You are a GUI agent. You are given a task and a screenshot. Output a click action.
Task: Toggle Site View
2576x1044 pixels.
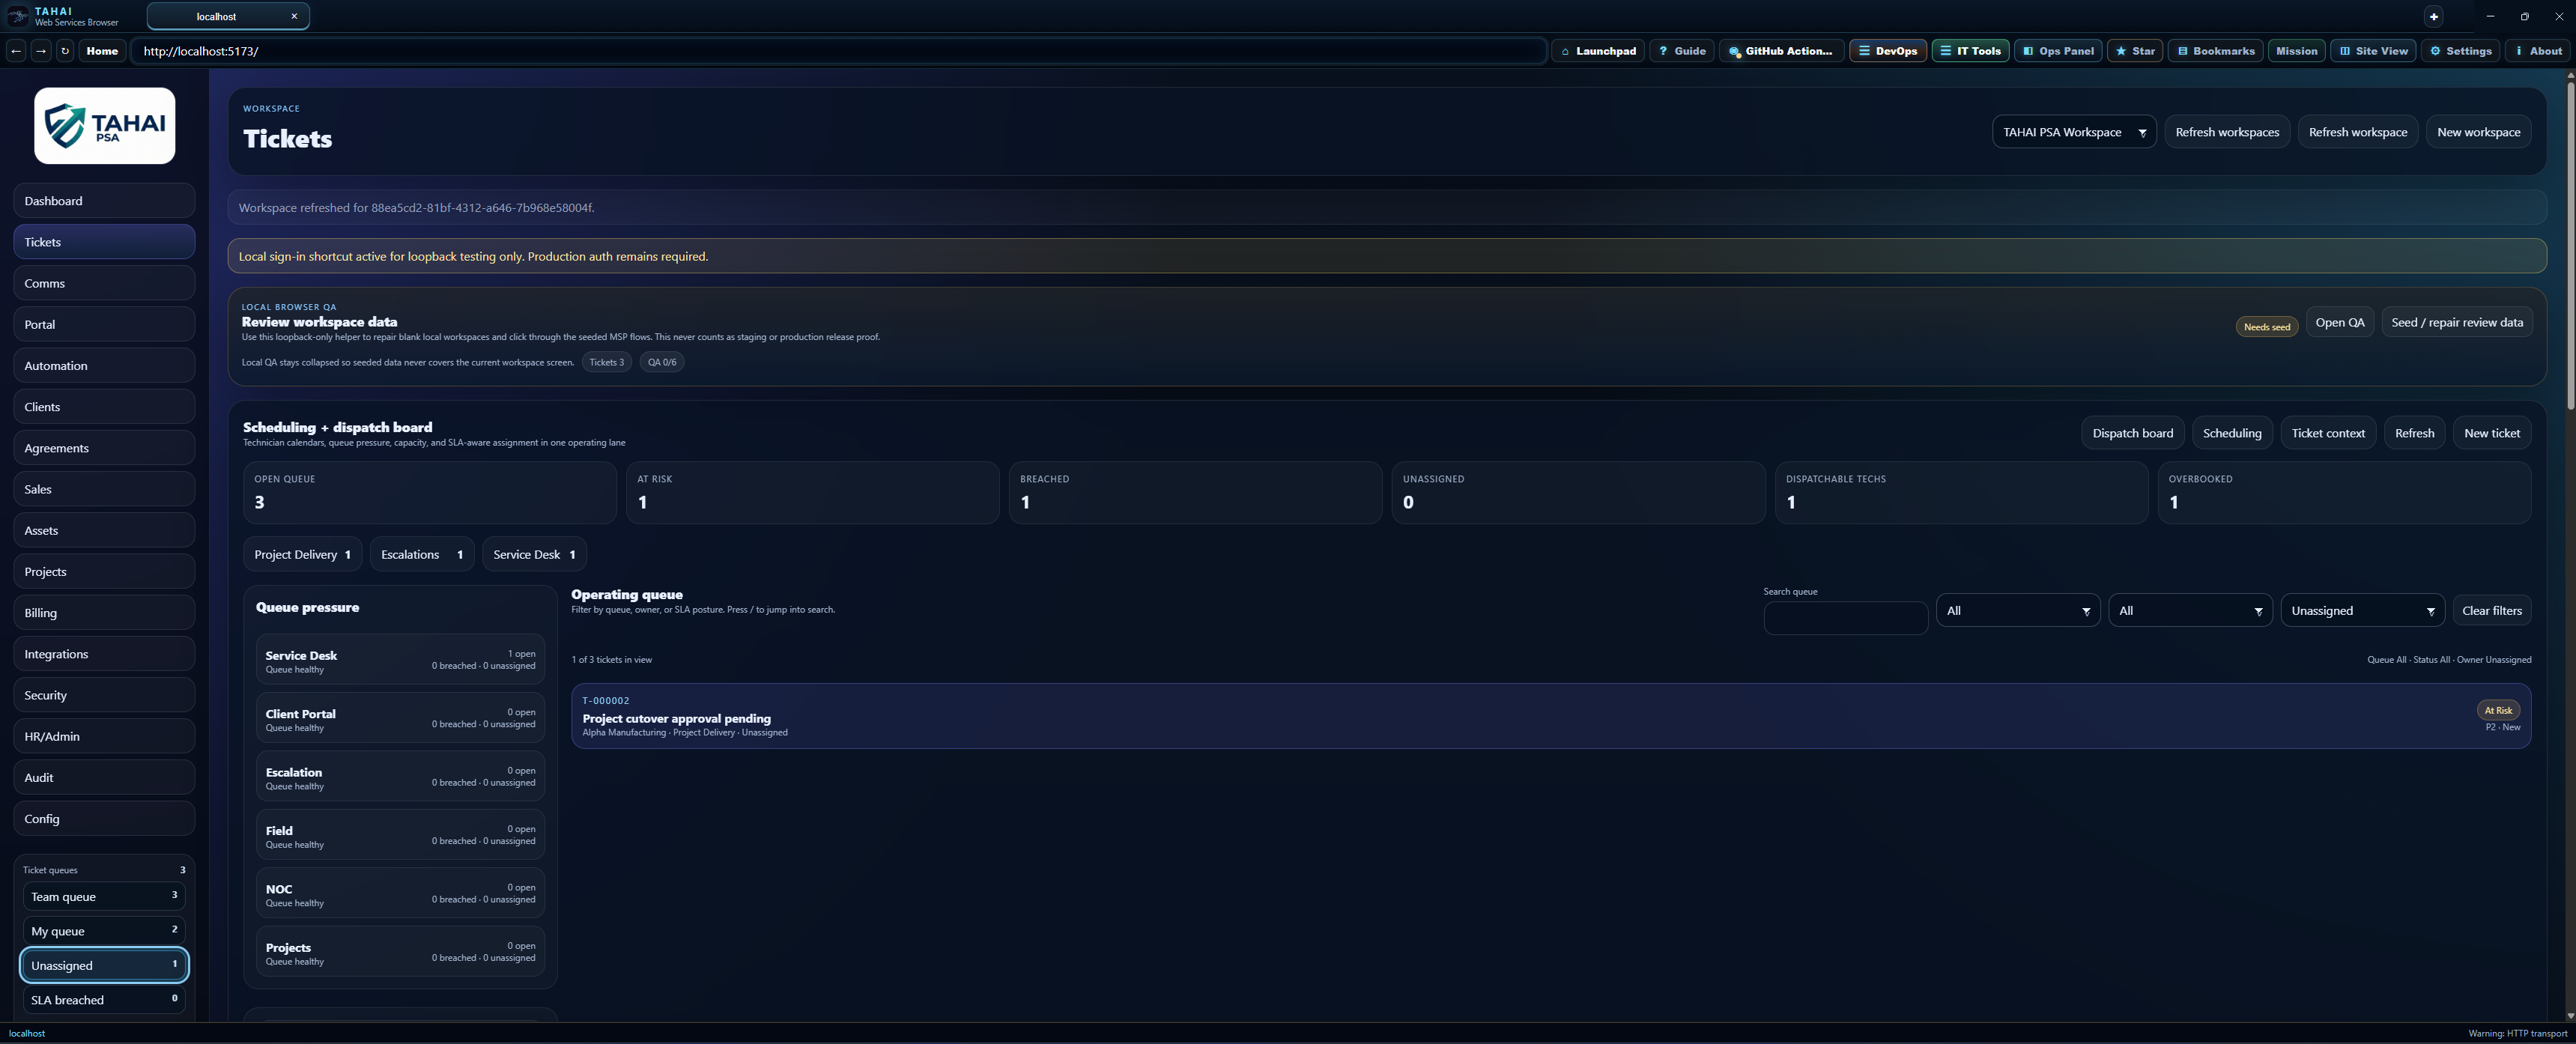(2373, 51)
